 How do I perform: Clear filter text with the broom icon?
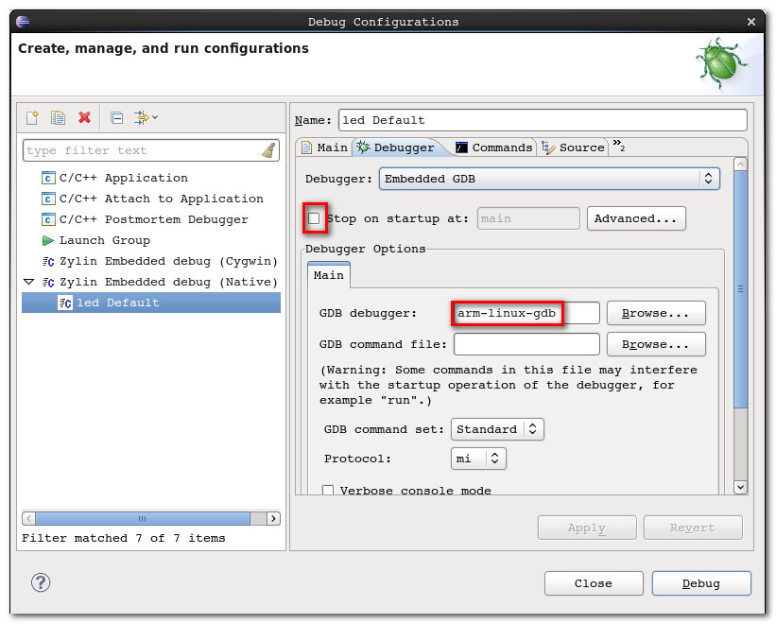268,150
